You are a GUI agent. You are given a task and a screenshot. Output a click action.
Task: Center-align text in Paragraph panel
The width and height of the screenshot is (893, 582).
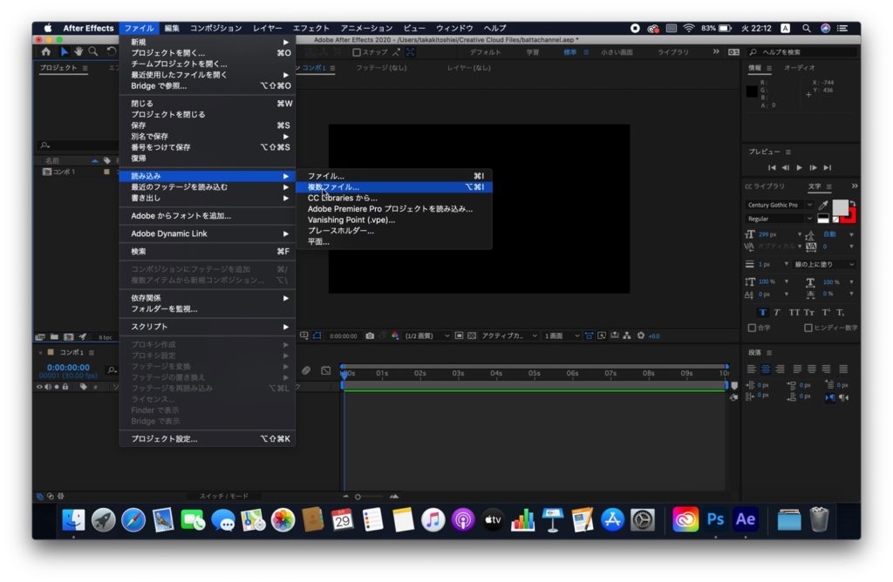766,369
